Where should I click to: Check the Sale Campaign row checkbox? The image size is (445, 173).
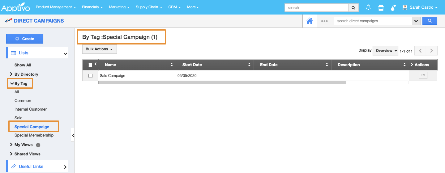(90, 76)
